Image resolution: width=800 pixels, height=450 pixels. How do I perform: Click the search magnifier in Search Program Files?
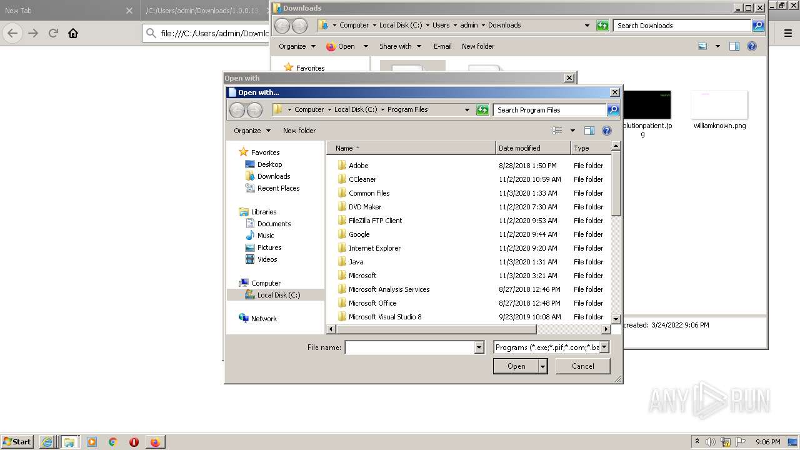tap(613, 110)
